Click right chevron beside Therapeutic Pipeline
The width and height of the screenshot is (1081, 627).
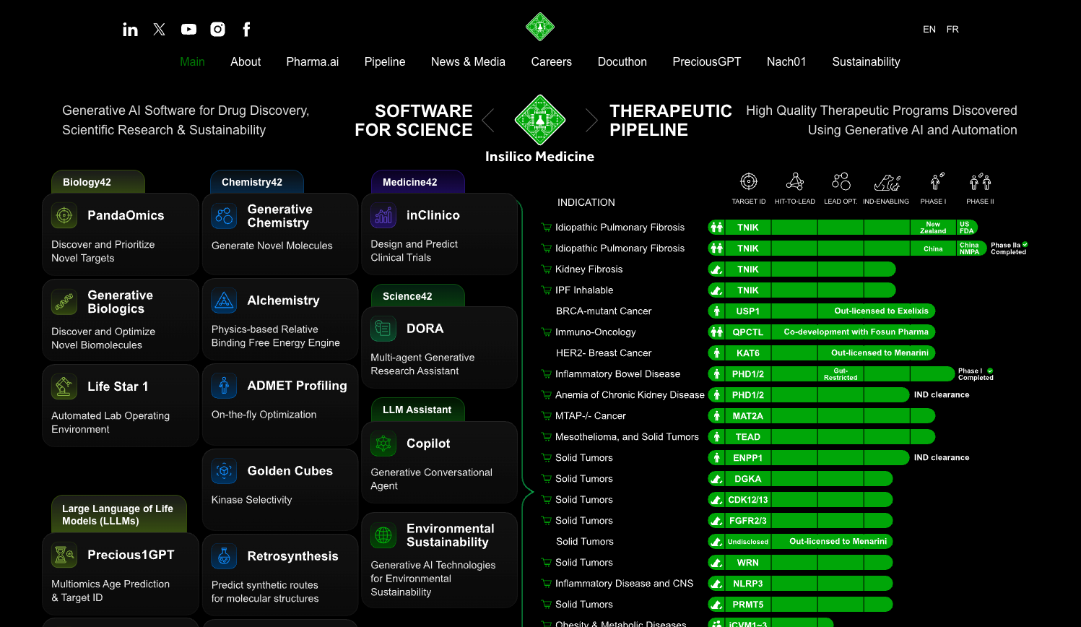tap(591, 120)
